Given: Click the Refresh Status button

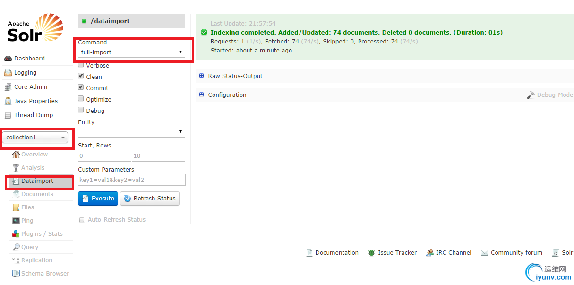Looking at the screenshot, I should pyautogui.click(x=150, y=199).
